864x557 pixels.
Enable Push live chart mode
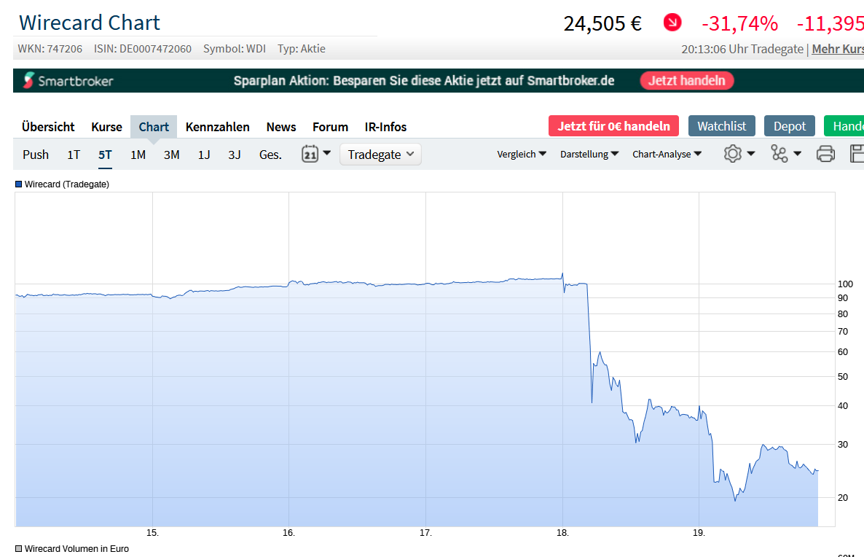(x=36, y=155)
